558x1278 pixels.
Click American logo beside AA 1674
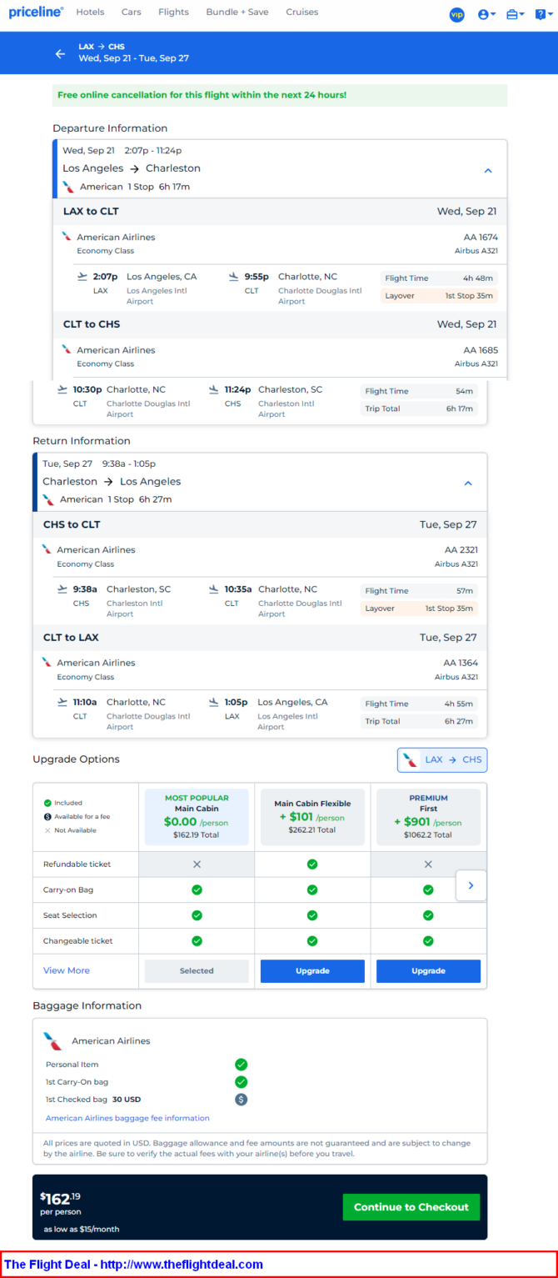click(67, 237)
